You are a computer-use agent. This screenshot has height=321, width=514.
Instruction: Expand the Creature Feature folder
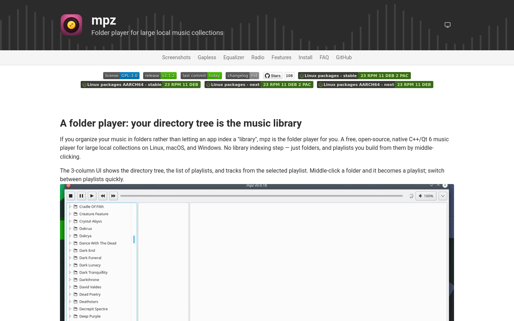pyautogui.click(x=70, y=214)
